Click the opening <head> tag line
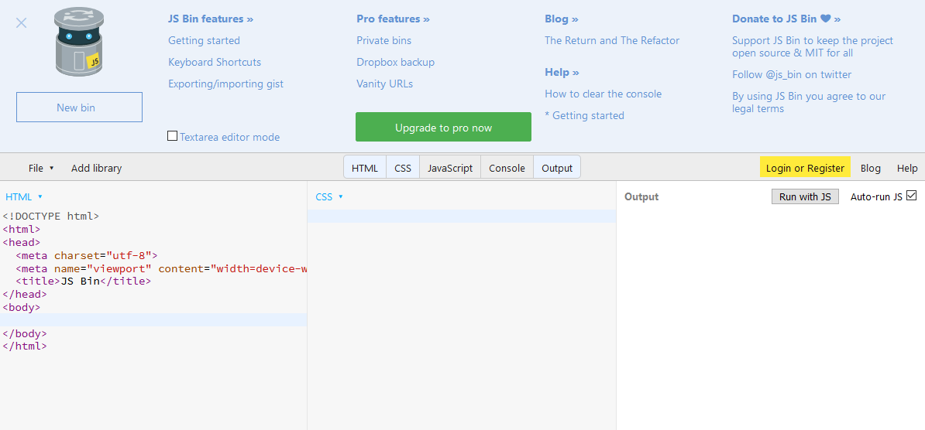 (21, 242)
